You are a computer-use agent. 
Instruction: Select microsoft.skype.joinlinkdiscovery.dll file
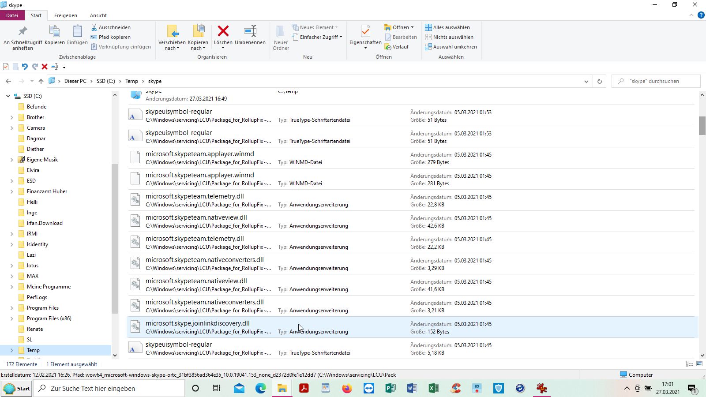click(x=412, y=327)
